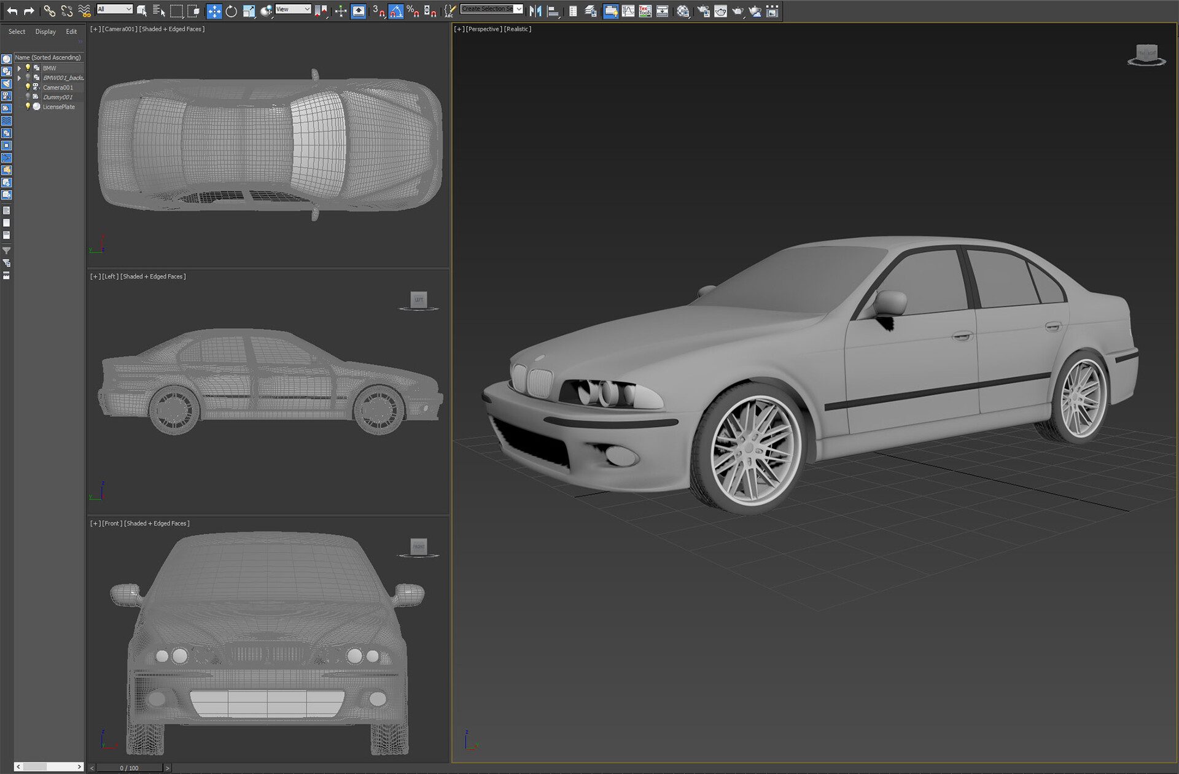Activate the Bind to Space Warp tool
The width and height of the screenshot is (1179, 774).
pyautogui.click(x=84, y=11)
